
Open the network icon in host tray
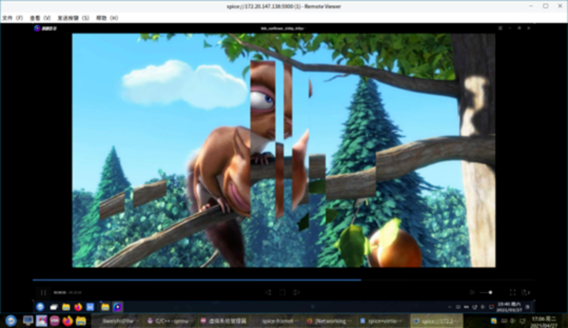pos(522,321)
